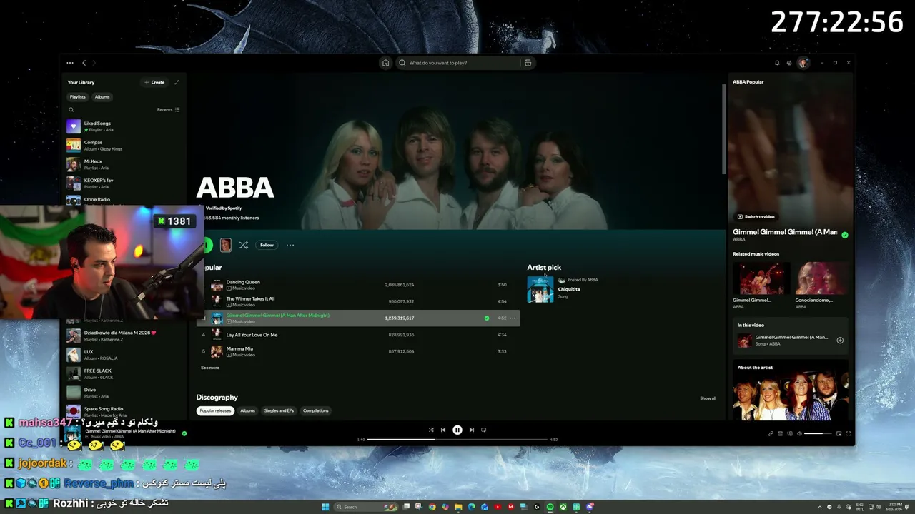Open the user profile avatar menu

pyautogui.click(x=803, y=63)
